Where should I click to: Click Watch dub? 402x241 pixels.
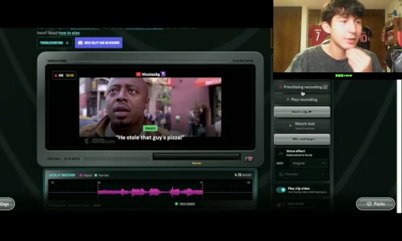(302, 126)
